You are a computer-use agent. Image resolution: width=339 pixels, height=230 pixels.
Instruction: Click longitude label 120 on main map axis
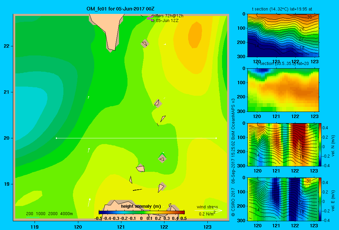tap(78, 227)
